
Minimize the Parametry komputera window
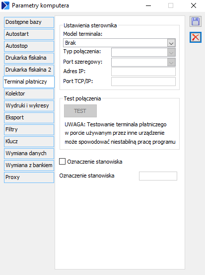[148, 5]
